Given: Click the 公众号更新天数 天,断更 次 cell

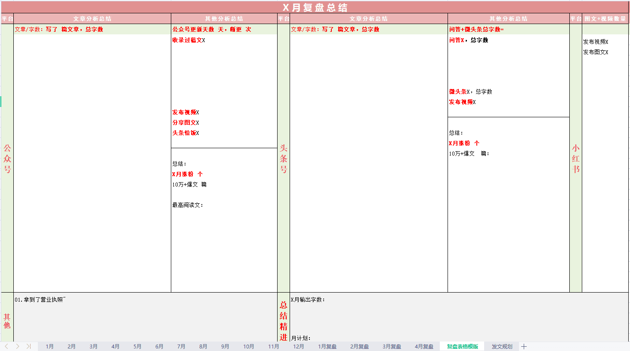Looking at the screenshot, I should [224, 29].
